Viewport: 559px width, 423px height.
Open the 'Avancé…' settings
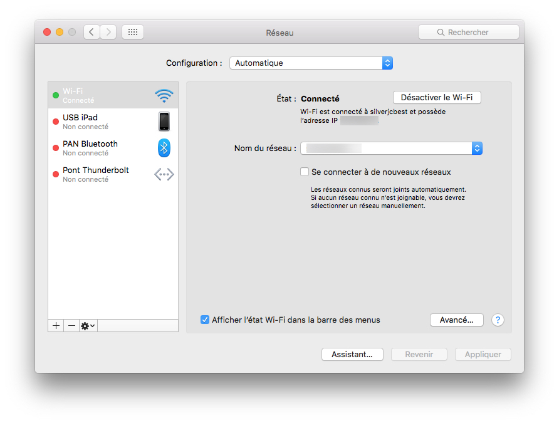[456, 320]
